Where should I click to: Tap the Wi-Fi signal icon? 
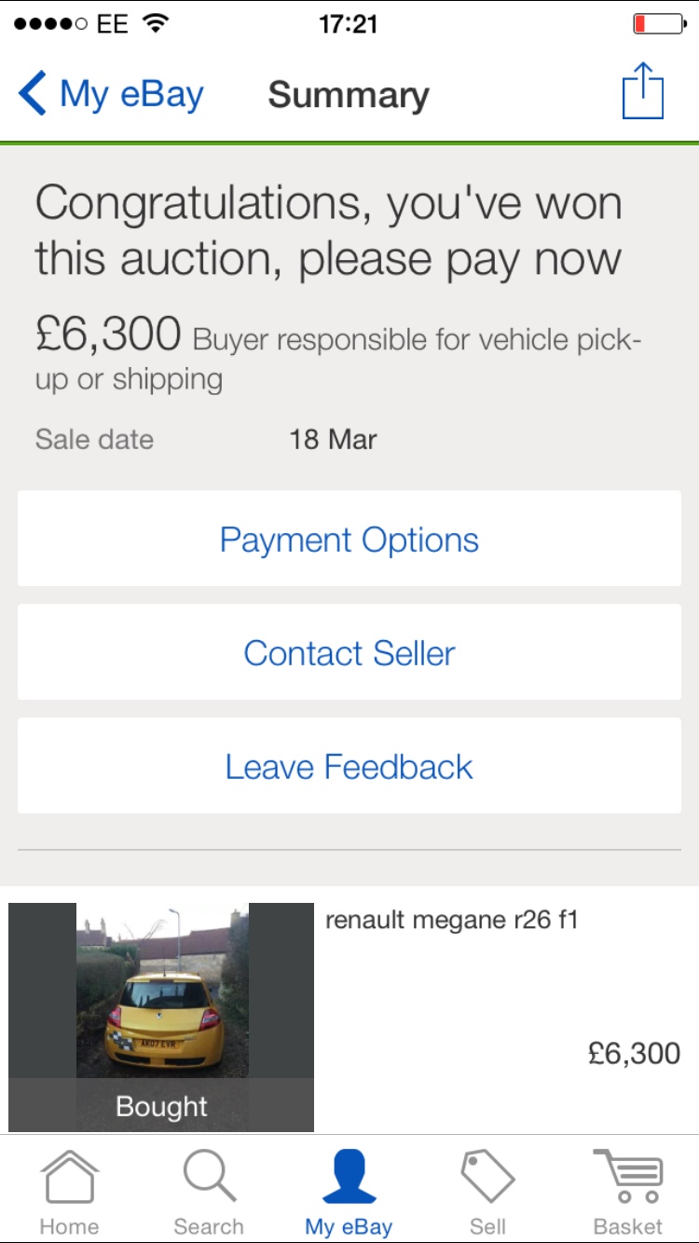click(157, 23)
